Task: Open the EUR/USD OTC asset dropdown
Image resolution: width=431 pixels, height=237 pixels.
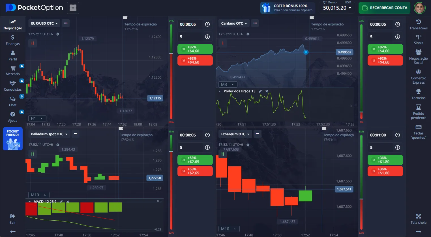Action: pos(44,23)
